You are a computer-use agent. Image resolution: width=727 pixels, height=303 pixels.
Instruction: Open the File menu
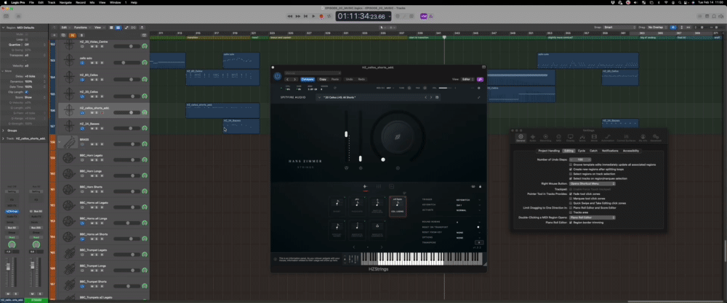[x=31, y=2]
